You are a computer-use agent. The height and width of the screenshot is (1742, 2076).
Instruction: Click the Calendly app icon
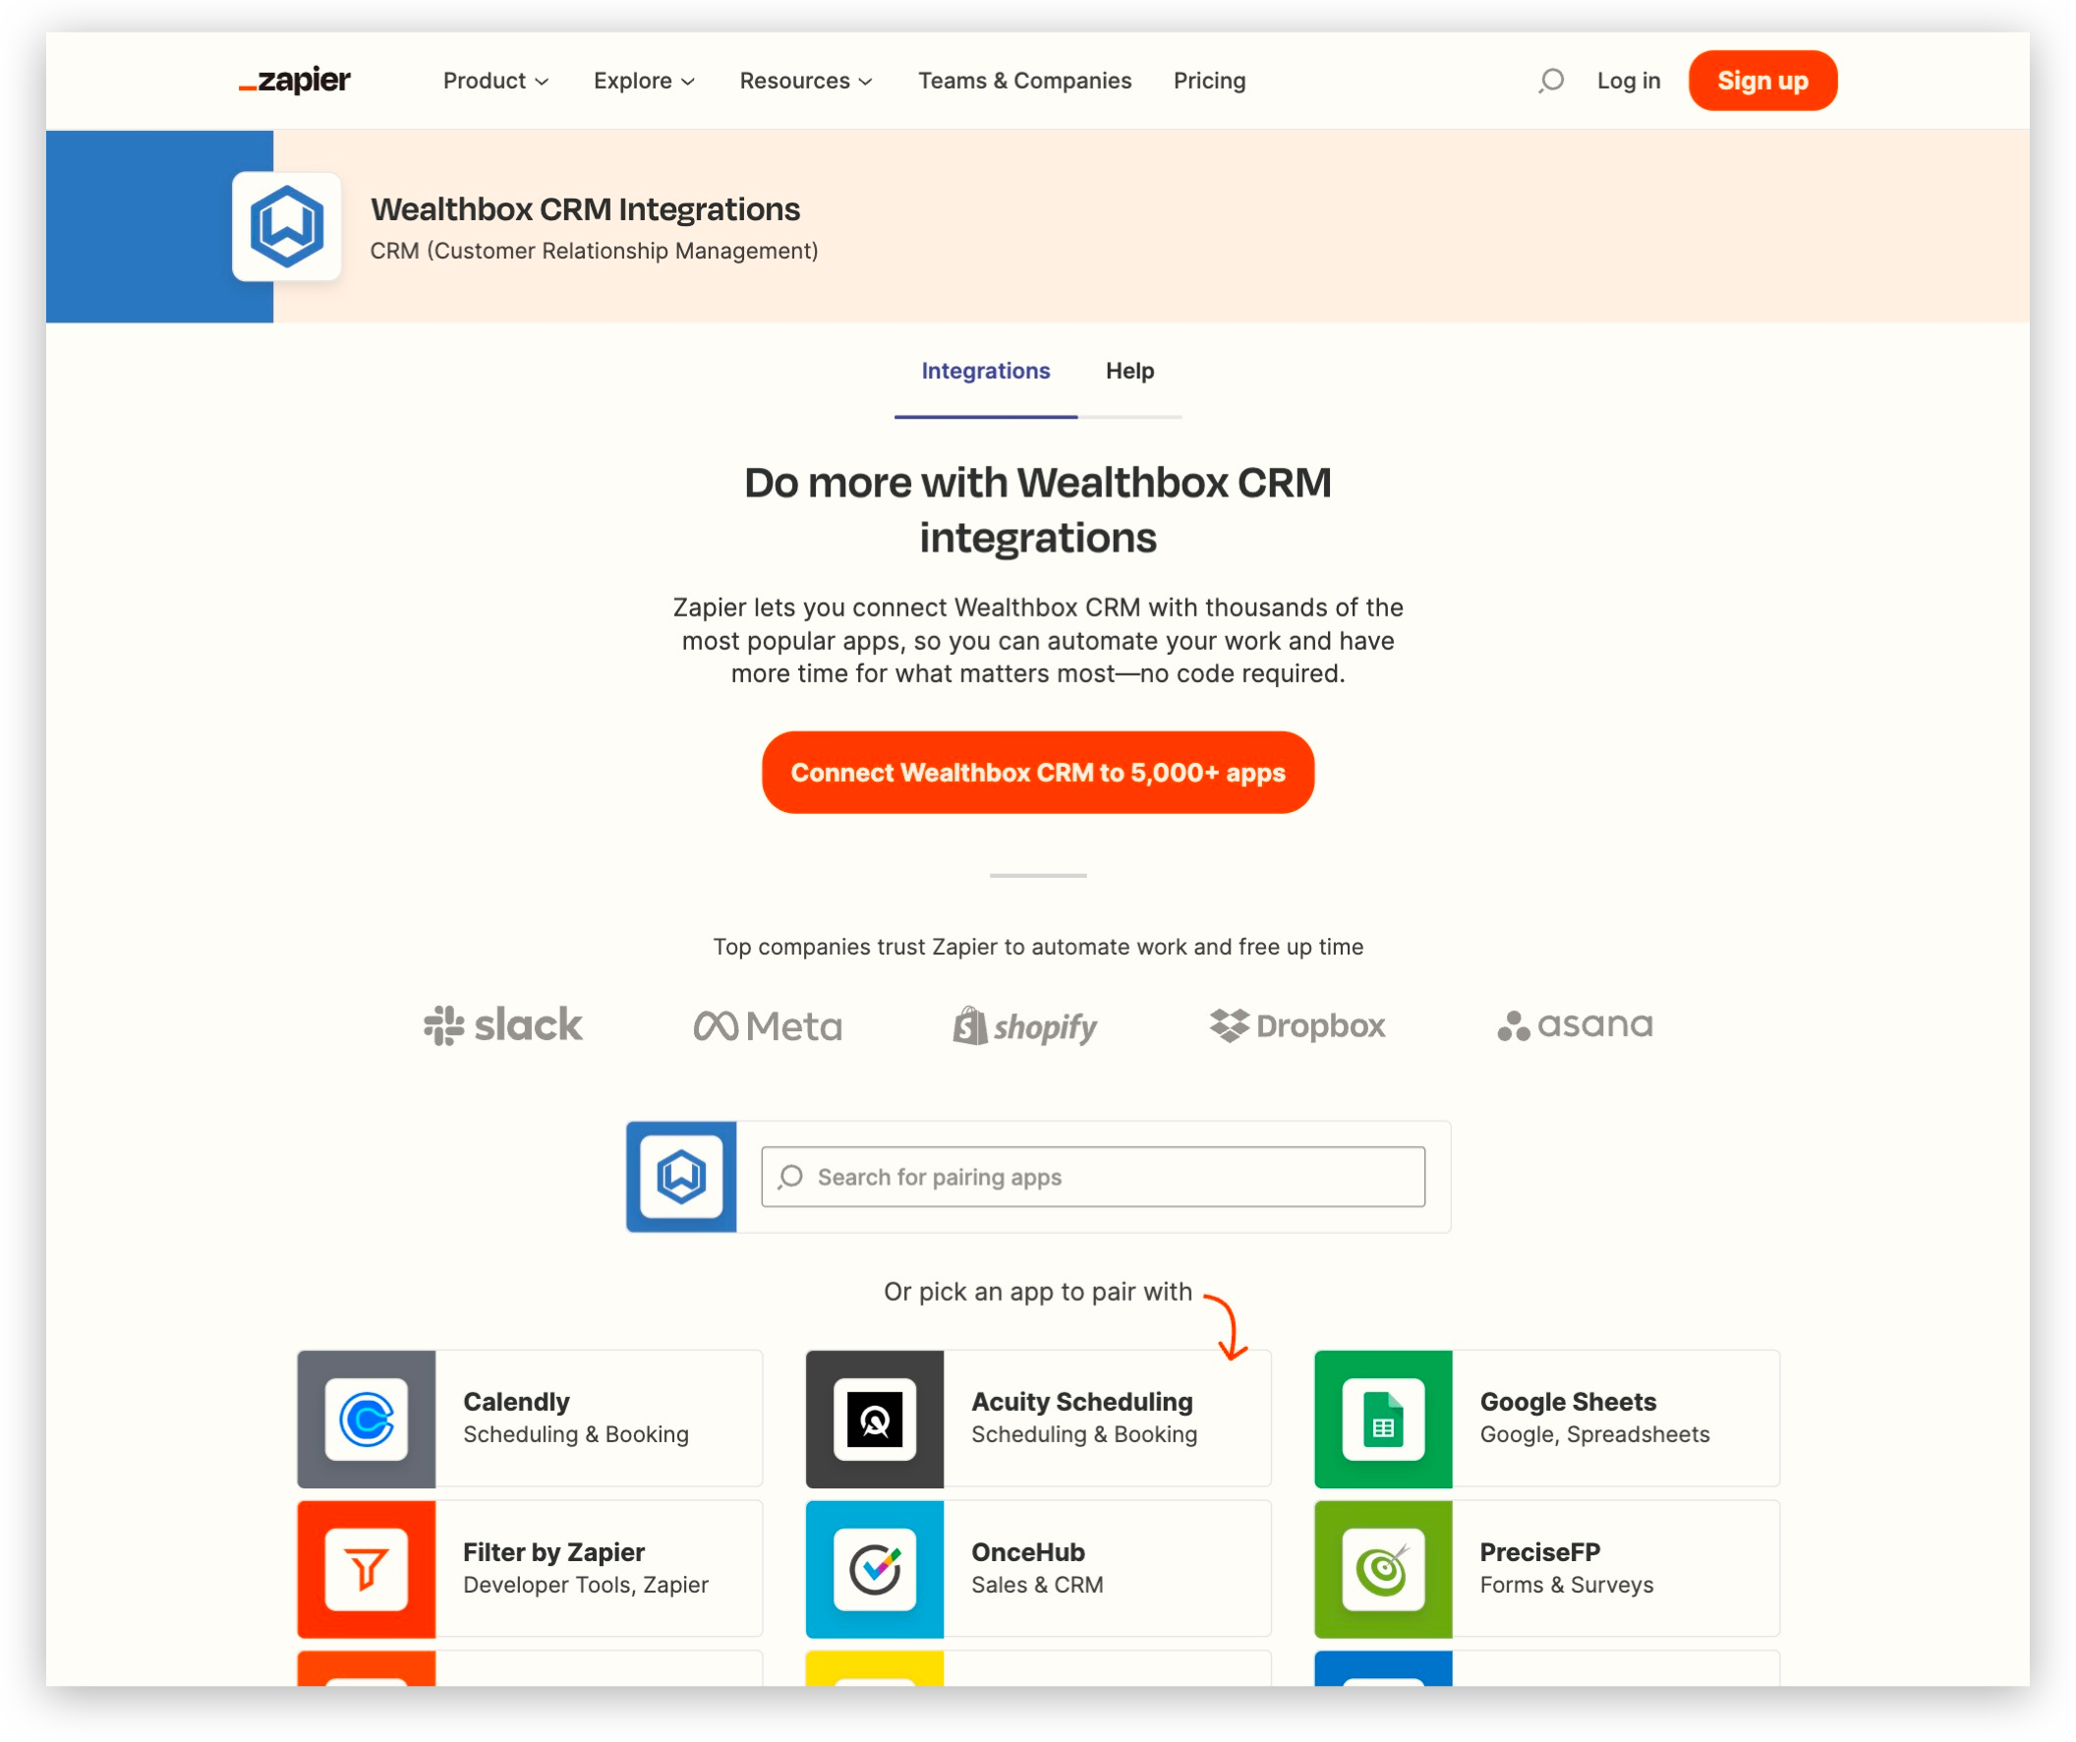tap(367, 1419)
